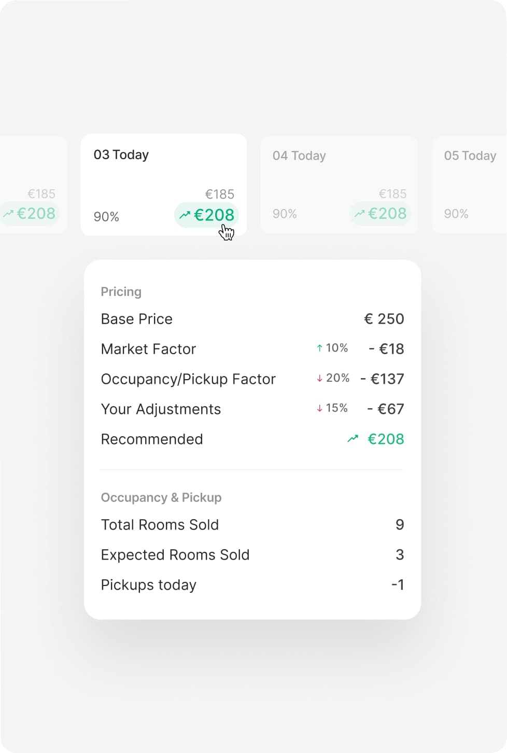507x753 pixels.
Task: Click the Occupancy & Pickup section heading
Action: pyautogui.click(x=161, y=497)
